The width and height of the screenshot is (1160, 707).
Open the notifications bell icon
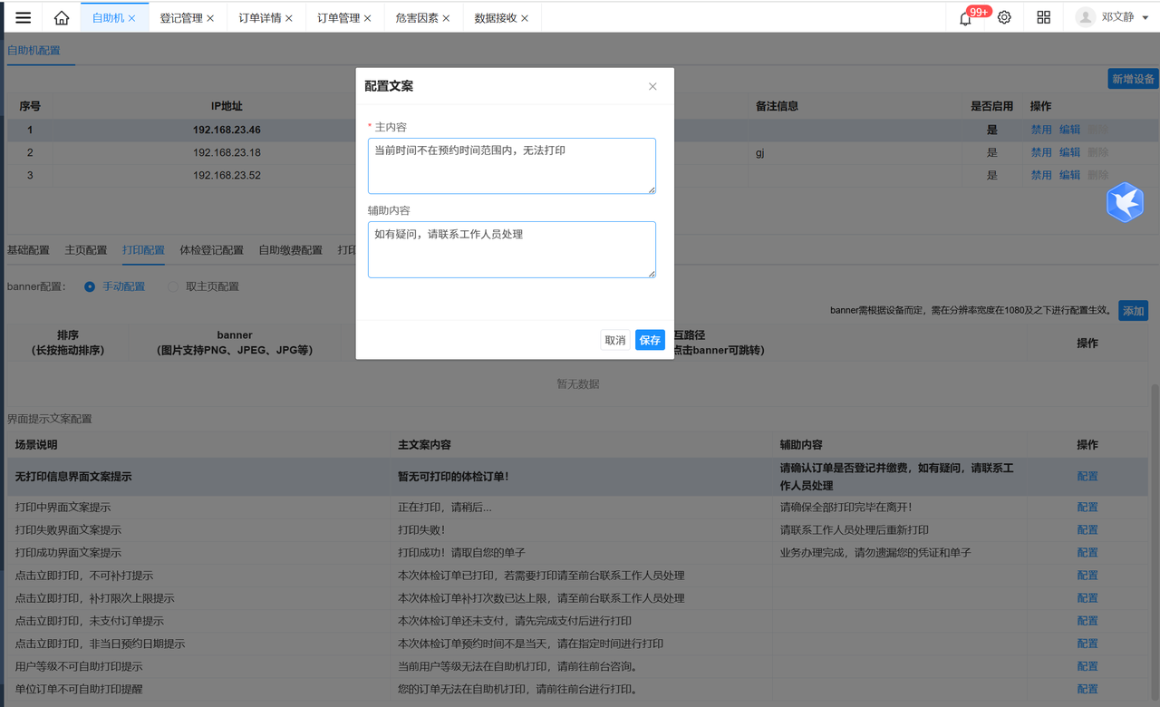click(x=965, y=18)
